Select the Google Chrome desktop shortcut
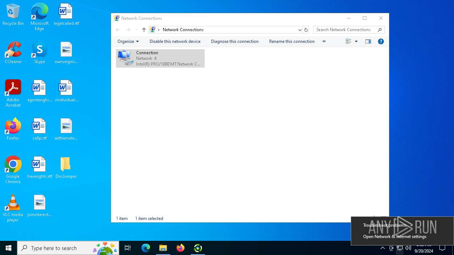The height and width of the screenshot is (255, 454). click(x=13, y=170)
